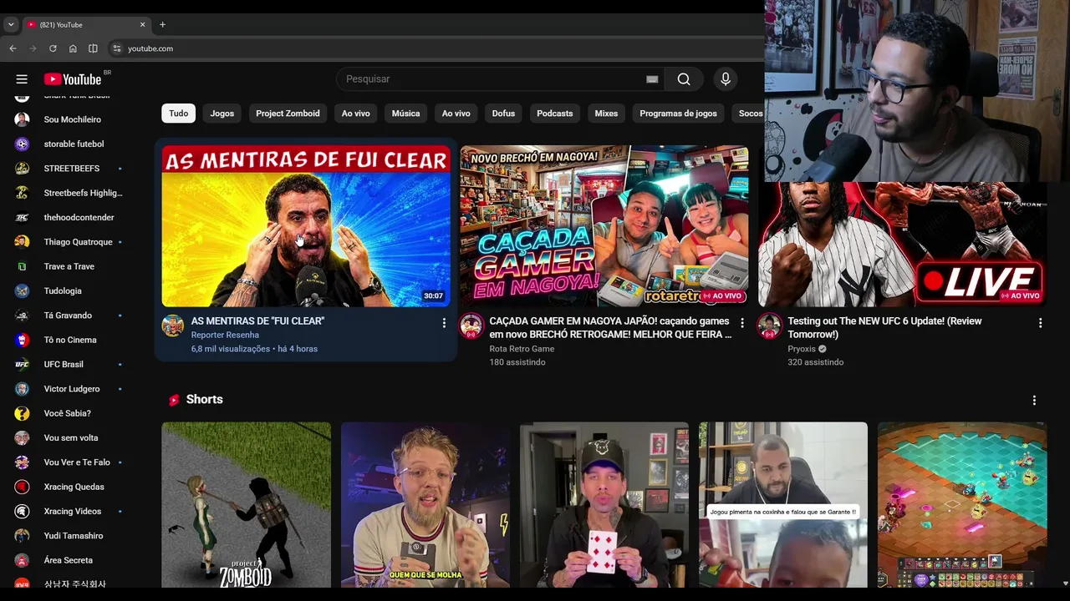This screenshot has height=601, width=1070.
Task: Select the Dofus filter chip
Action: pyautogui.click(x=503, y=114)
